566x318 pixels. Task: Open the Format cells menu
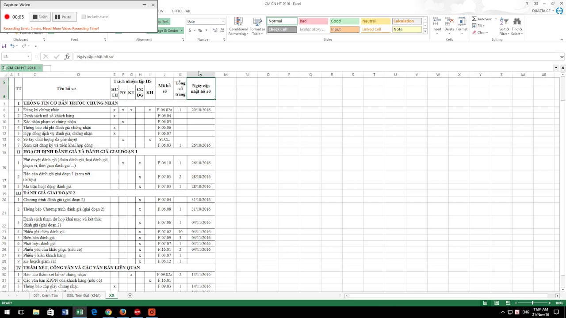point(462,26)
